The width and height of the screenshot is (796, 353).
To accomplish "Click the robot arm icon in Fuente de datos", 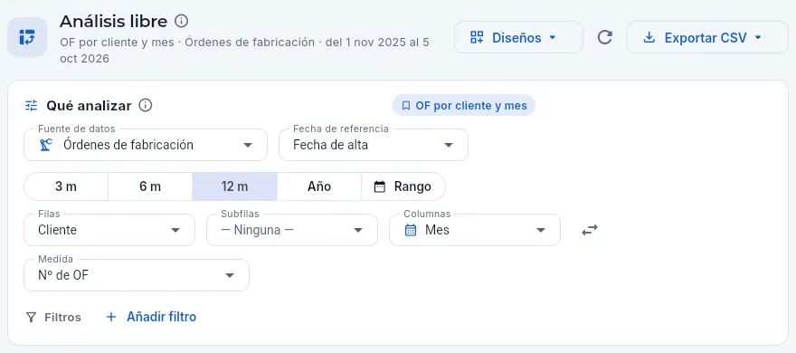I will [46, 145].
